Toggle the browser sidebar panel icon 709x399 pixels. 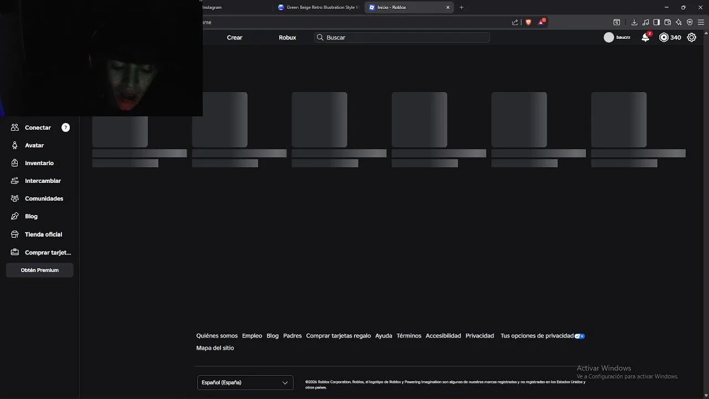(x=656, y=22)
